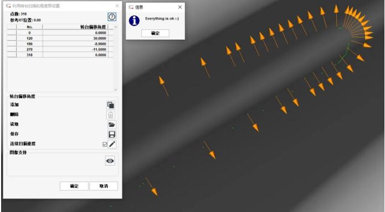Cancel the settings dialog with 取消
Viewport: 385px width, 212px height.
coord(104,186)
